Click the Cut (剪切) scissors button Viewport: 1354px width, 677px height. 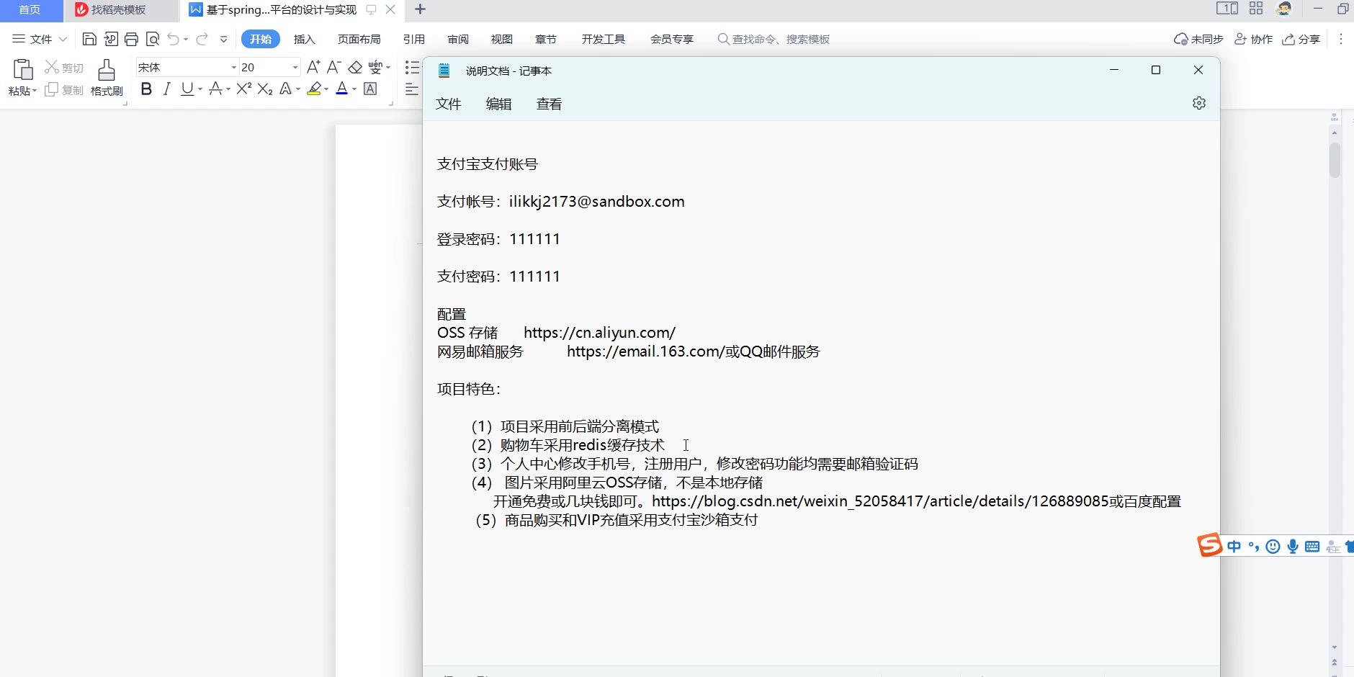[x=63, y=67]
